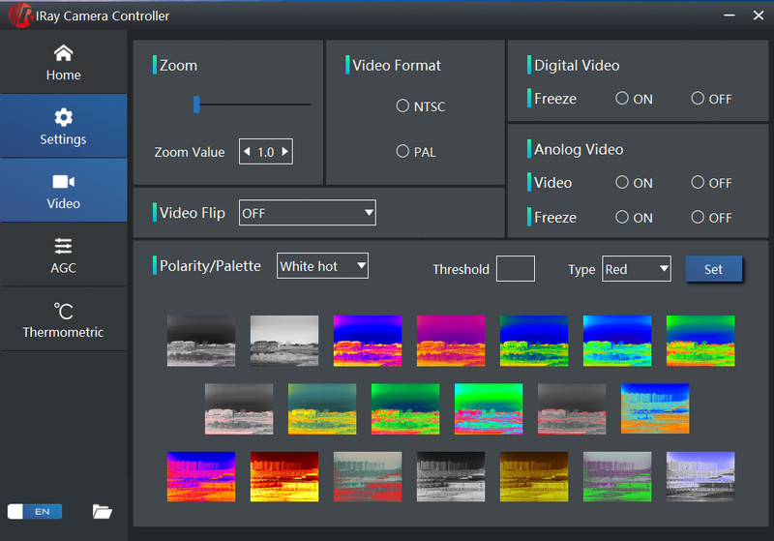
Task: Switch to the Video camera section
Action: [x=63, y=191]
